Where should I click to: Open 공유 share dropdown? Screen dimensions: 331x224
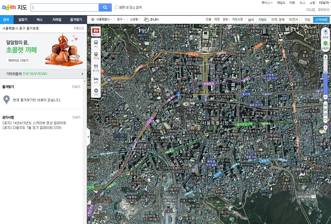226,19
